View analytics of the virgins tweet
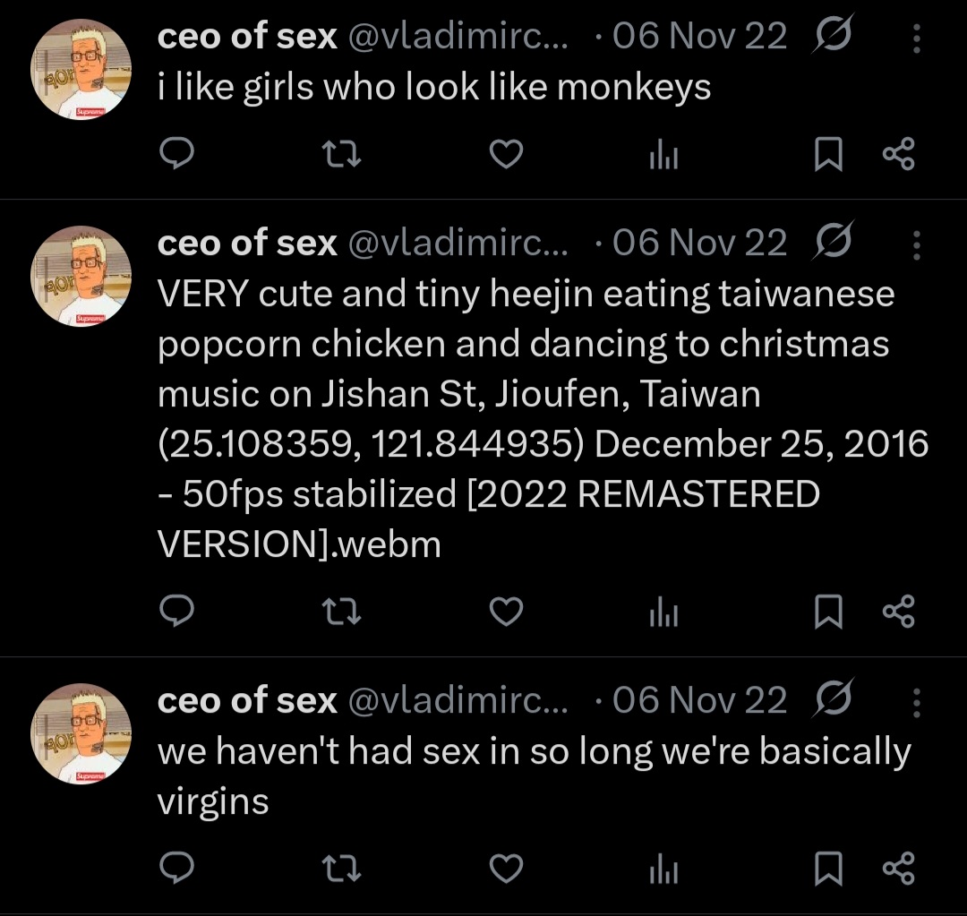 pyautogui.click(x=664, y=869)
